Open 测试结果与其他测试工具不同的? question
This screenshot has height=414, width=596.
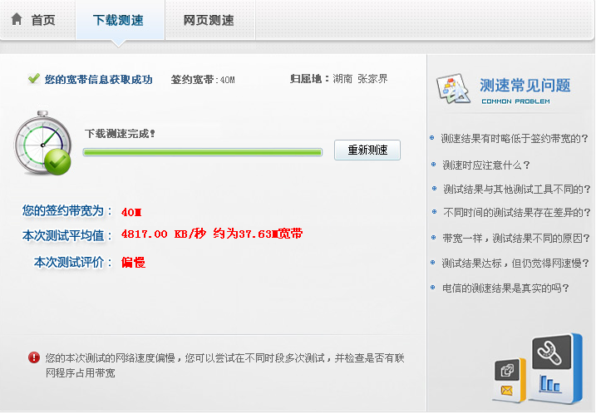[x=516, y=189]
